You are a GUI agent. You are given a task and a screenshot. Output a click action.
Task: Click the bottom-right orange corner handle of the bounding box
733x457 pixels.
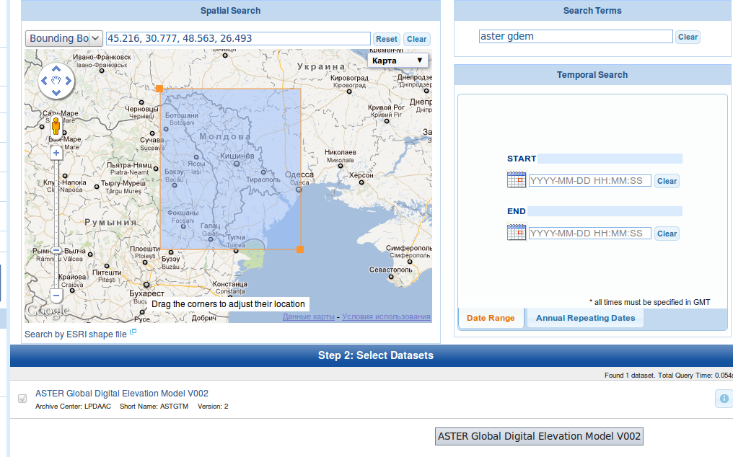(x=300, y=249)
